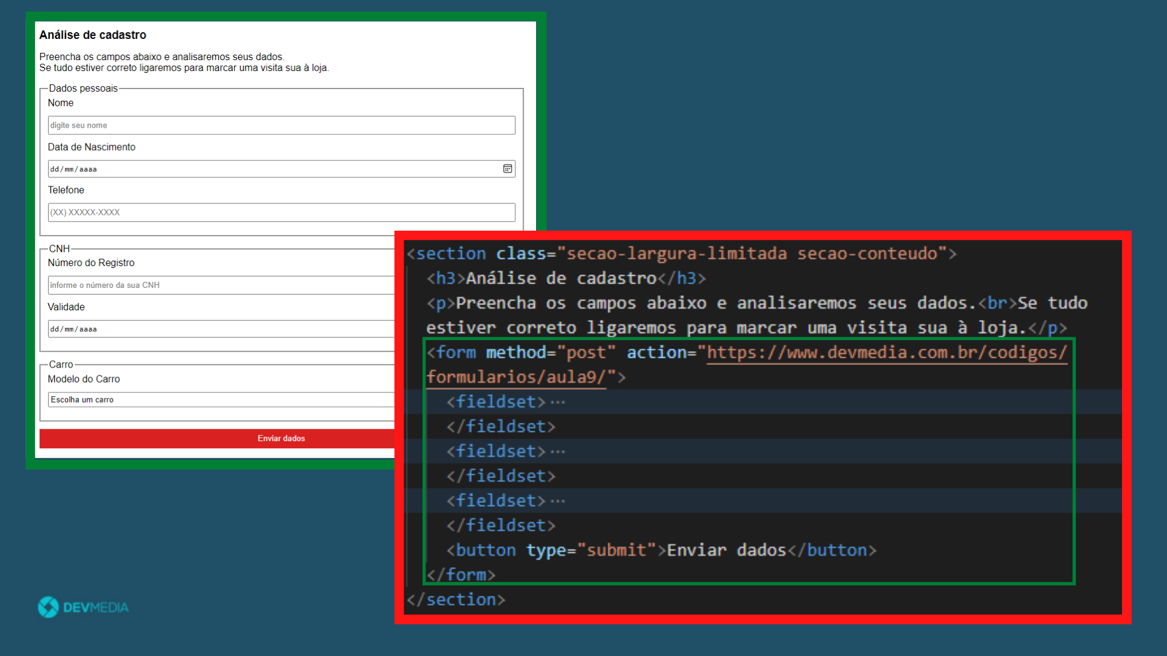This screenshot has height=656, width=1167.
Task: Click the Data de Nascimento date field
Action: 274,169
